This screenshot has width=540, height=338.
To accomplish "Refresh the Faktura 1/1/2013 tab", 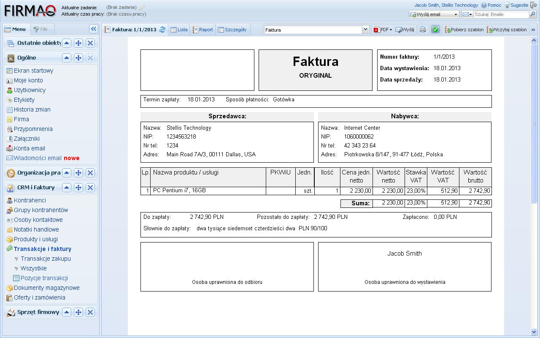I will (x=162, y=30).
